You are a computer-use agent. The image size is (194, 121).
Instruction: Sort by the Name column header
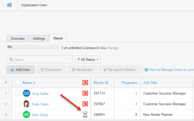(x=27, y=83)
